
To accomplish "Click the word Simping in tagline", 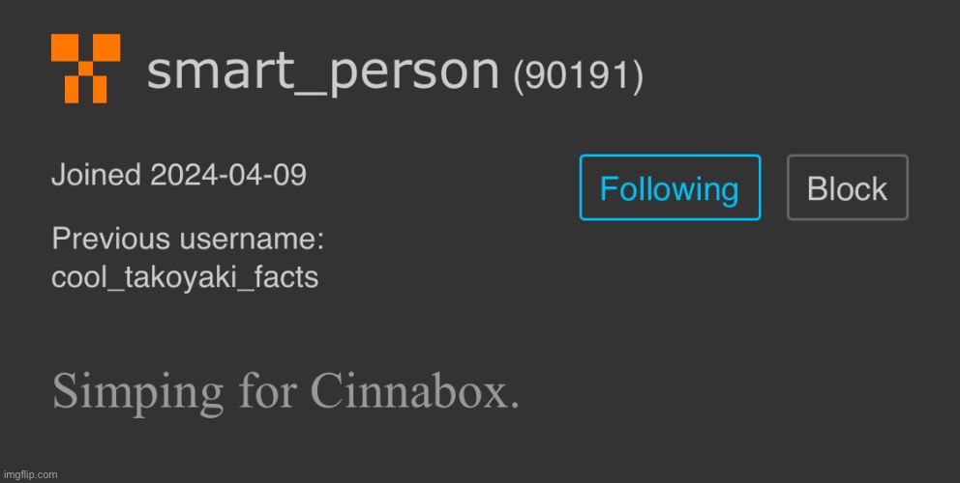I will coord(137,393).
